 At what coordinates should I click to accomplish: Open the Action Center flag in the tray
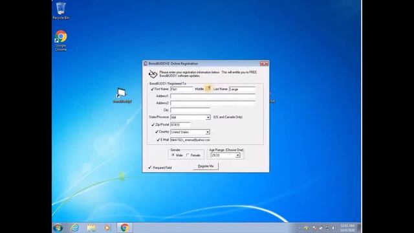pos(314,228)
